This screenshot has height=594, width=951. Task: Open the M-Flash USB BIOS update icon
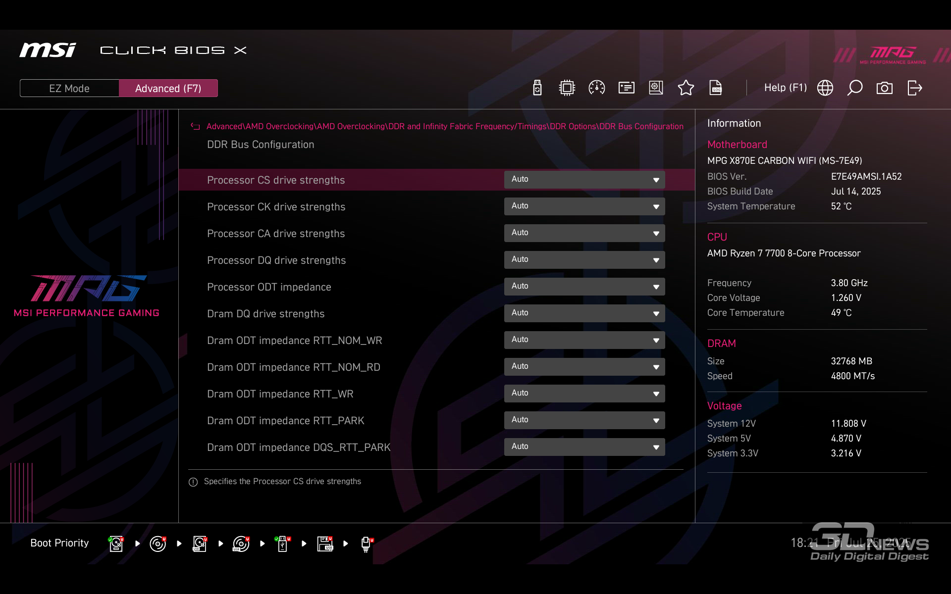(537, 88)
